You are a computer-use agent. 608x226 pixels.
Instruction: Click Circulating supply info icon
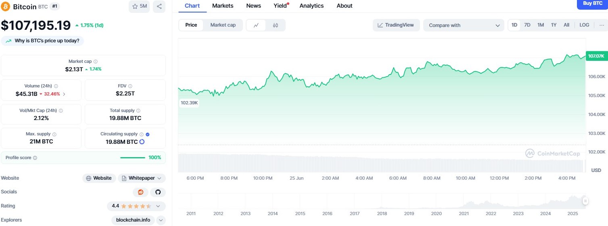[141, 134]
